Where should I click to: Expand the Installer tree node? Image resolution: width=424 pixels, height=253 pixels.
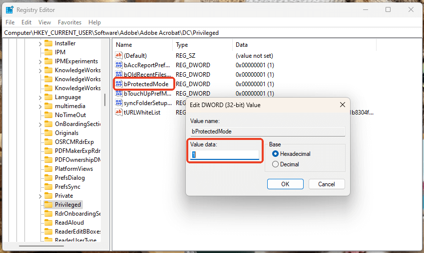40,43
